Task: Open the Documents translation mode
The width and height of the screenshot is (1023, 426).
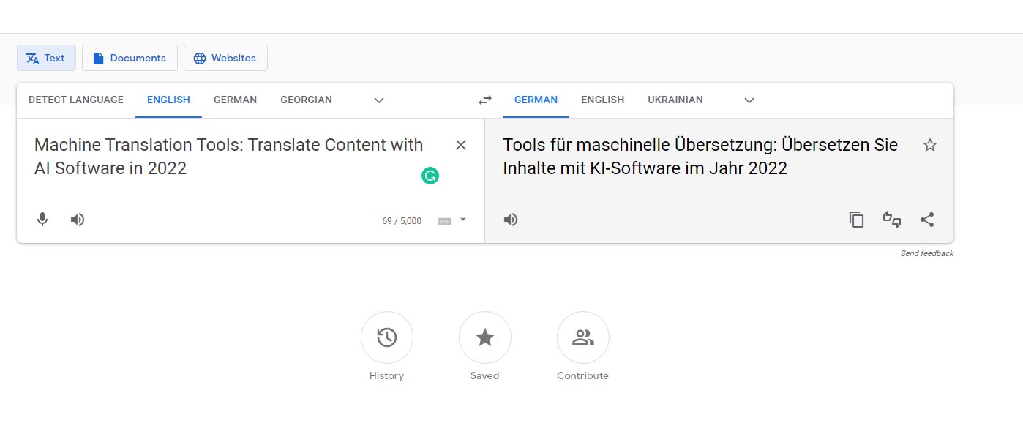Action: coord(130,58)
